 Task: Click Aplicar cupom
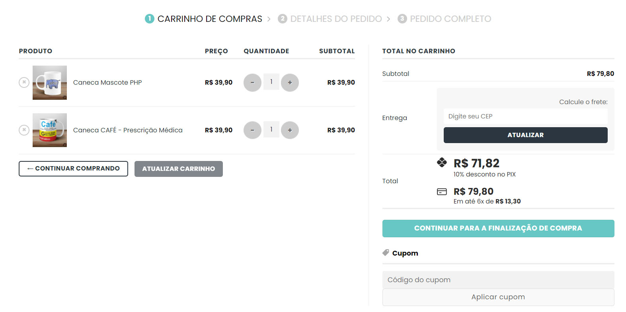(498, 297)
